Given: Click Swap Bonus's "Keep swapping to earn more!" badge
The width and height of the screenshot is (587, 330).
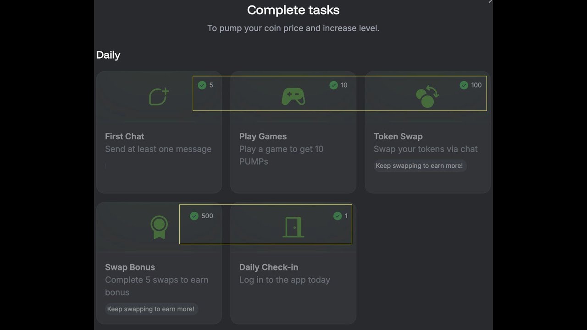Looking at the screenshot, I should [150, 309].
